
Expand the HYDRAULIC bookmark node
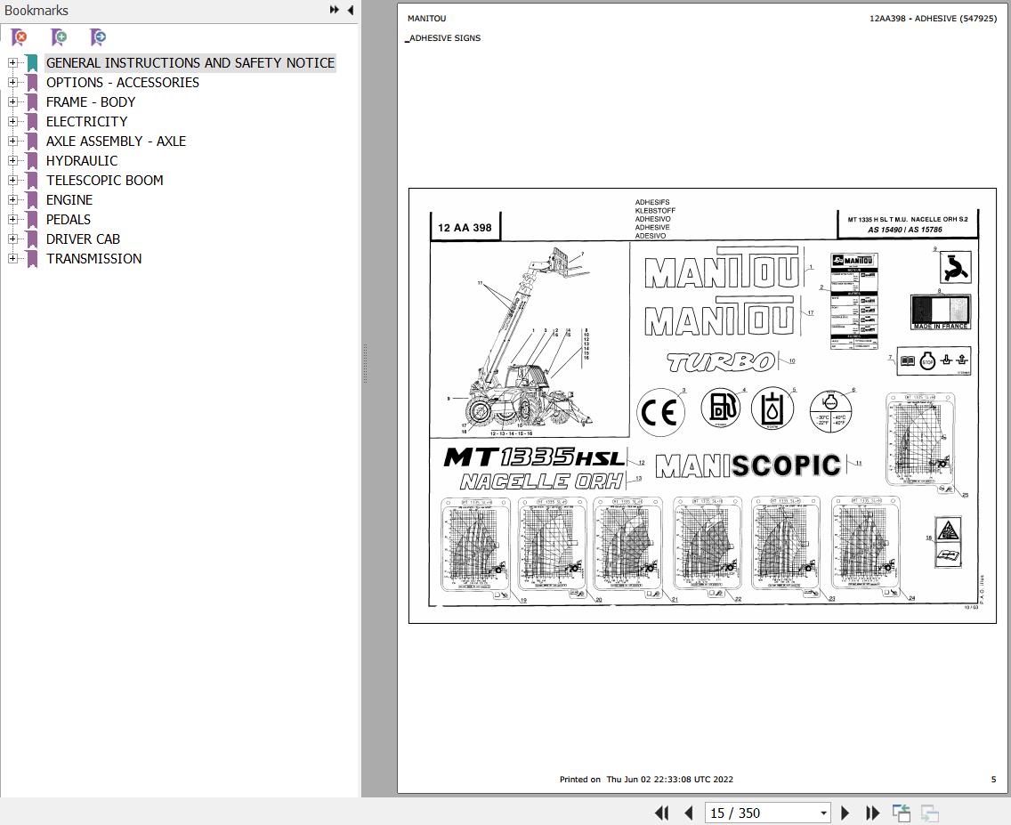pos(12,160)
